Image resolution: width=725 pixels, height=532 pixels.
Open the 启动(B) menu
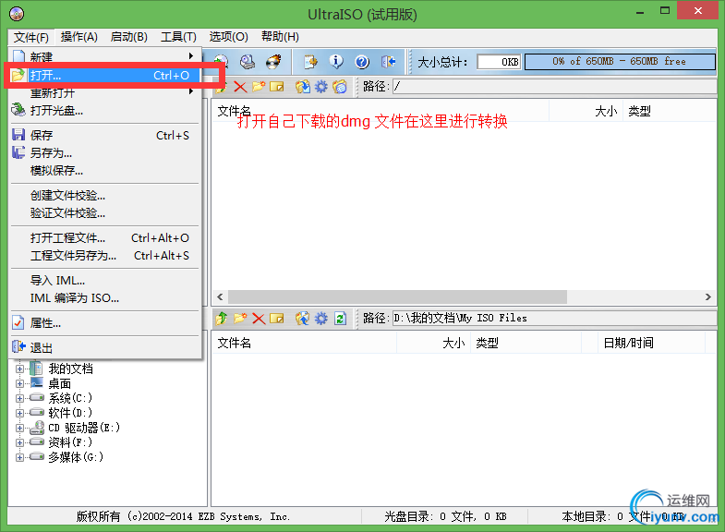(129, 37)
